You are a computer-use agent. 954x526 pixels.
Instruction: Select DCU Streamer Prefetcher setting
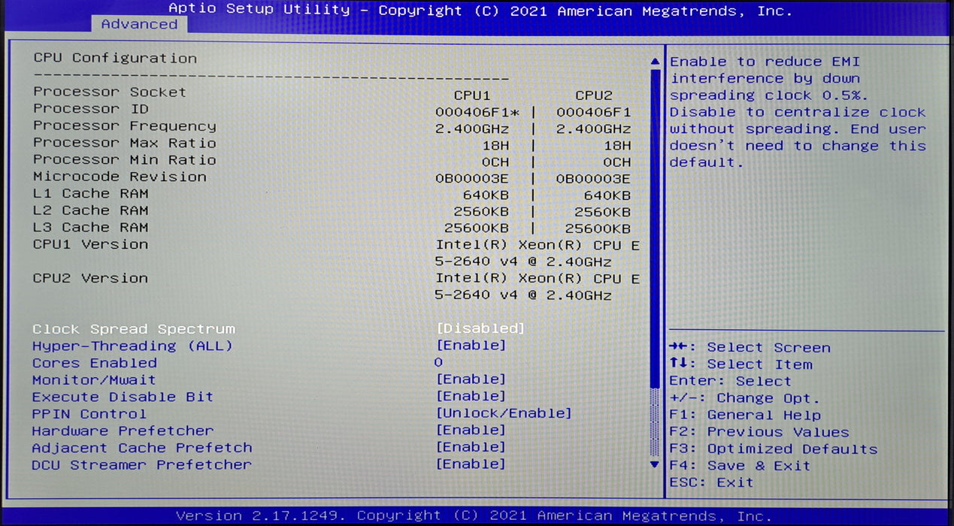[x=142, y=465]
